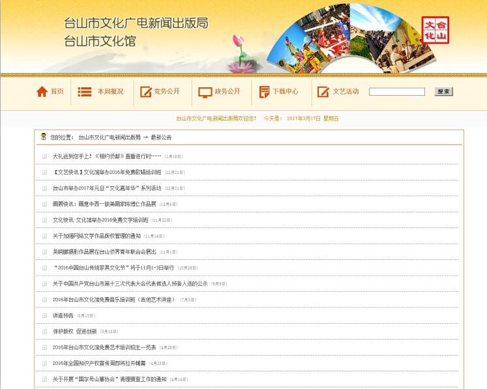Open the 讲座预告 announcement link
487x389 pixels.
63,315
